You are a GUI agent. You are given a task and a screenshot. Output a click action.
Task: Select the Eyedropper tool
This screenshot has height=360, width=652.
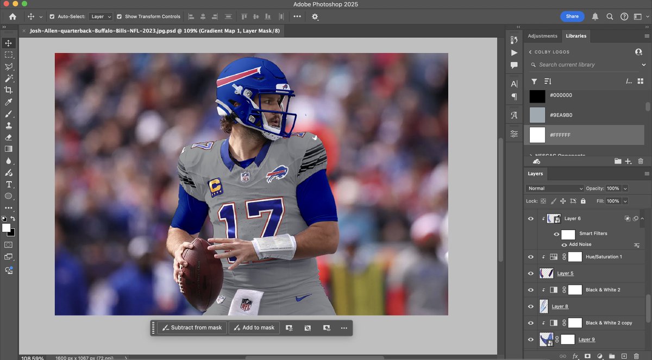(8, 102)
